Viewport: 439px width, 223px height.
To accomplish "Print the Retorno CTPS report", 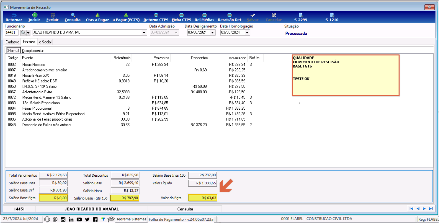I will click(156, 17).
